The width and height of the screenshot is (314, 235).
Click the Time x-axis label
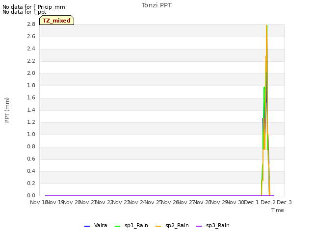tap(278, 210)
